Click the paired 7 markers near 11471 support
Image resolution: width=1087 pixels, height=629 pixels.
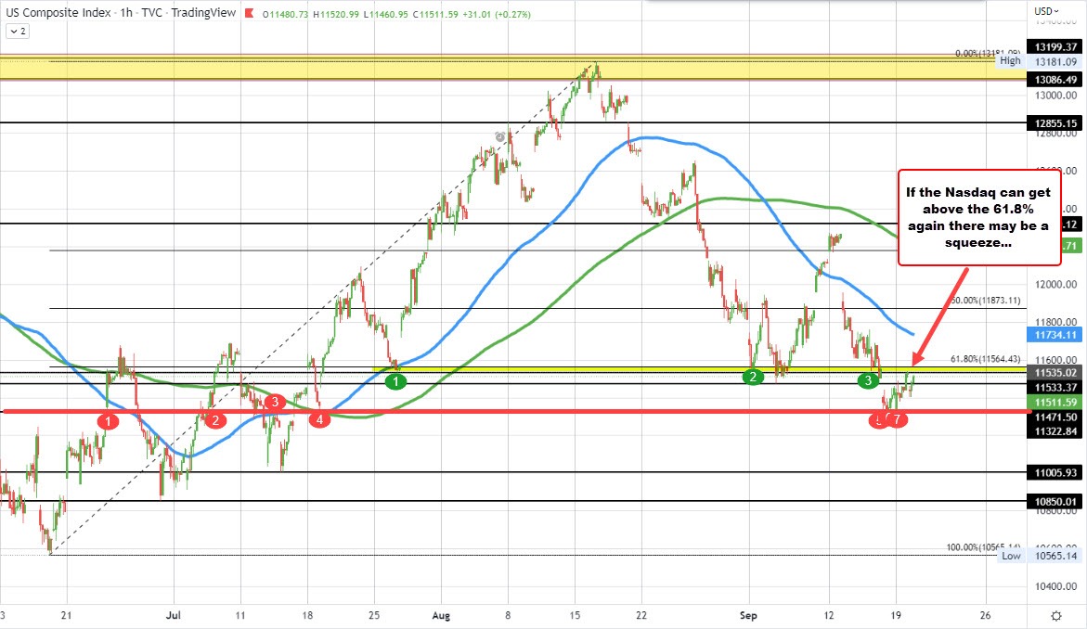tap(889, 419)
